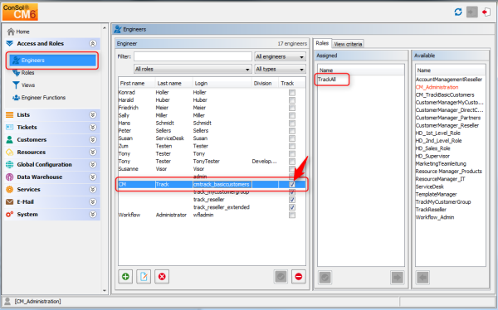The image size is (498, 310).
Task: Click the Lists section icon
Action: (10, 115)
